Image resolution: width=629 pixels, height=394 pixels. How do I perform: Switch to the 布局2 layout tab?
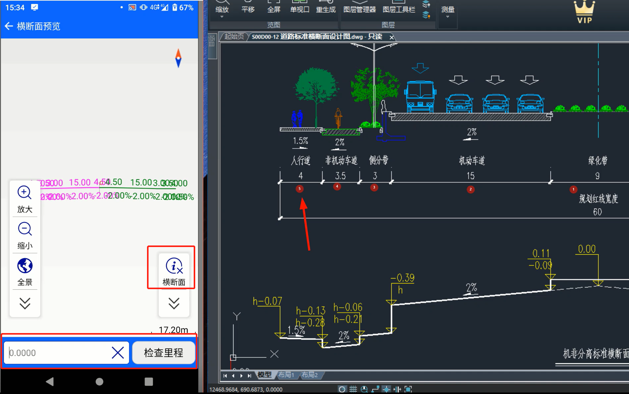point(309,375)
